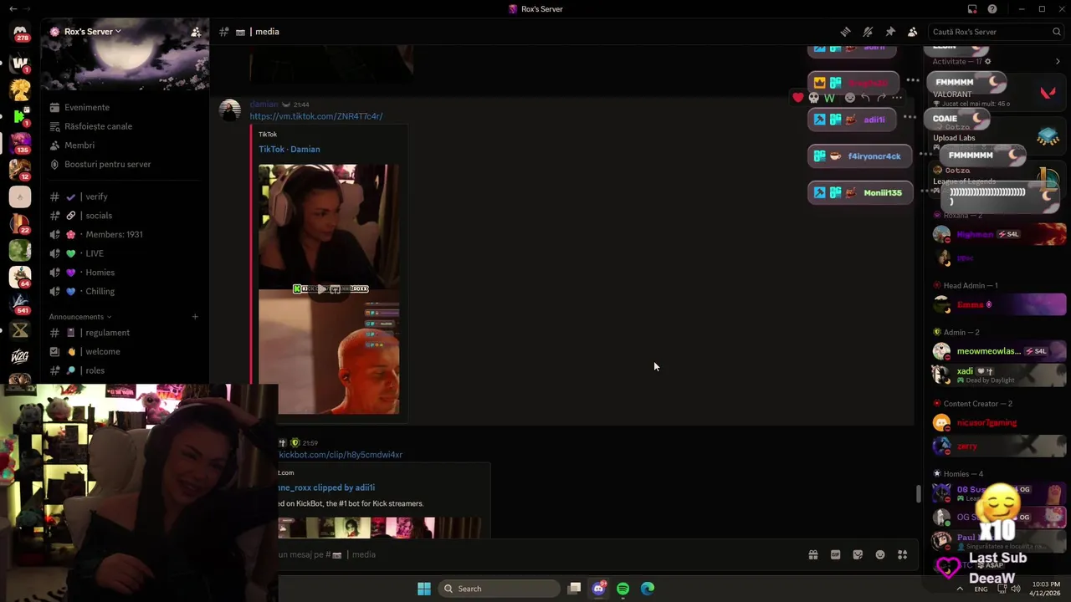The image size is (1071, 602).
Task: Click damian's avatar in chat
Action: pos(229,110)
